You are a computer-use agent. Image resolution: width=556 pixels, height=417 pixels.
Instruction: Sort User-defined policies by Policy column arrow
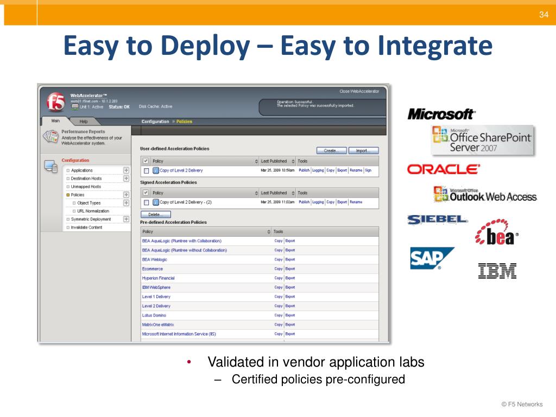click(256, 161)
